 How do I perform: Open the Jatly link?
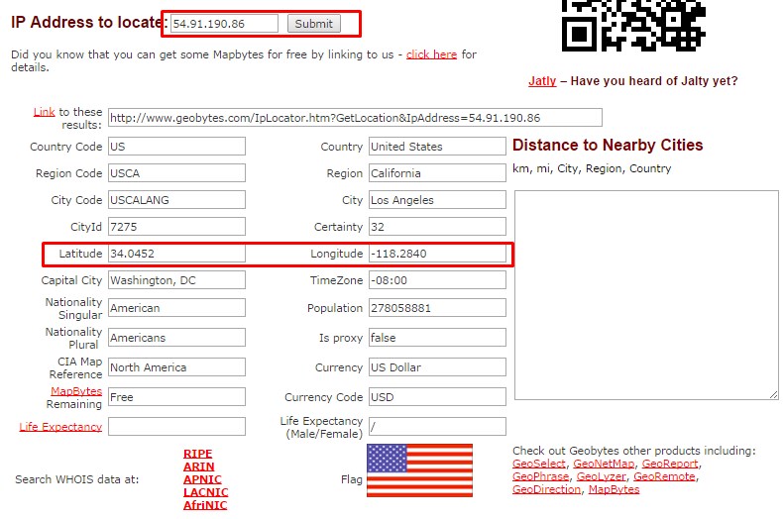542,81
